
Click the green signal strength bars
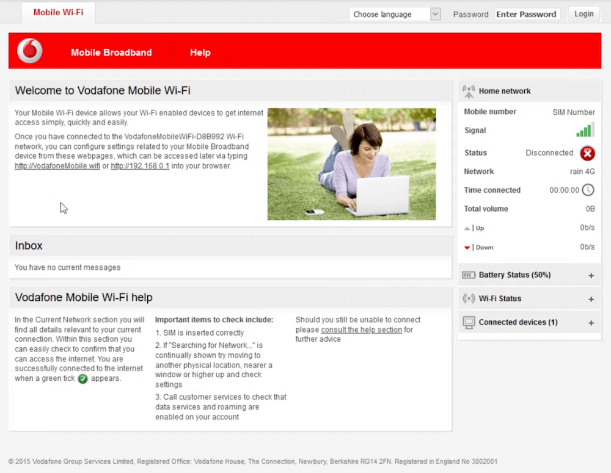(x=585, y=130)
